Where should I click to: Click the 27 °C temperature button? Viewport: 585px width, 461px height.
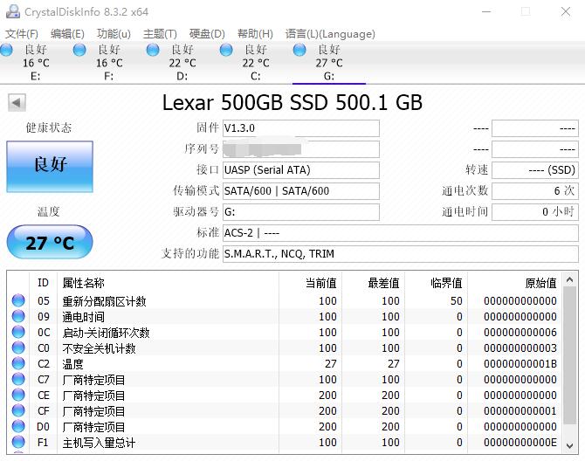tap(50, 243)
